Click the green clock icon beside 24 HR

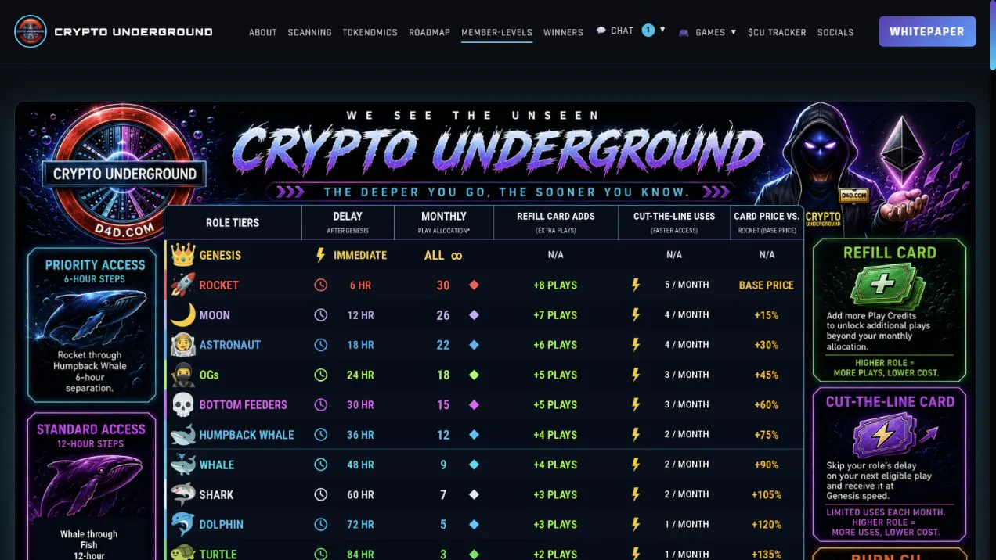point(320,375)
